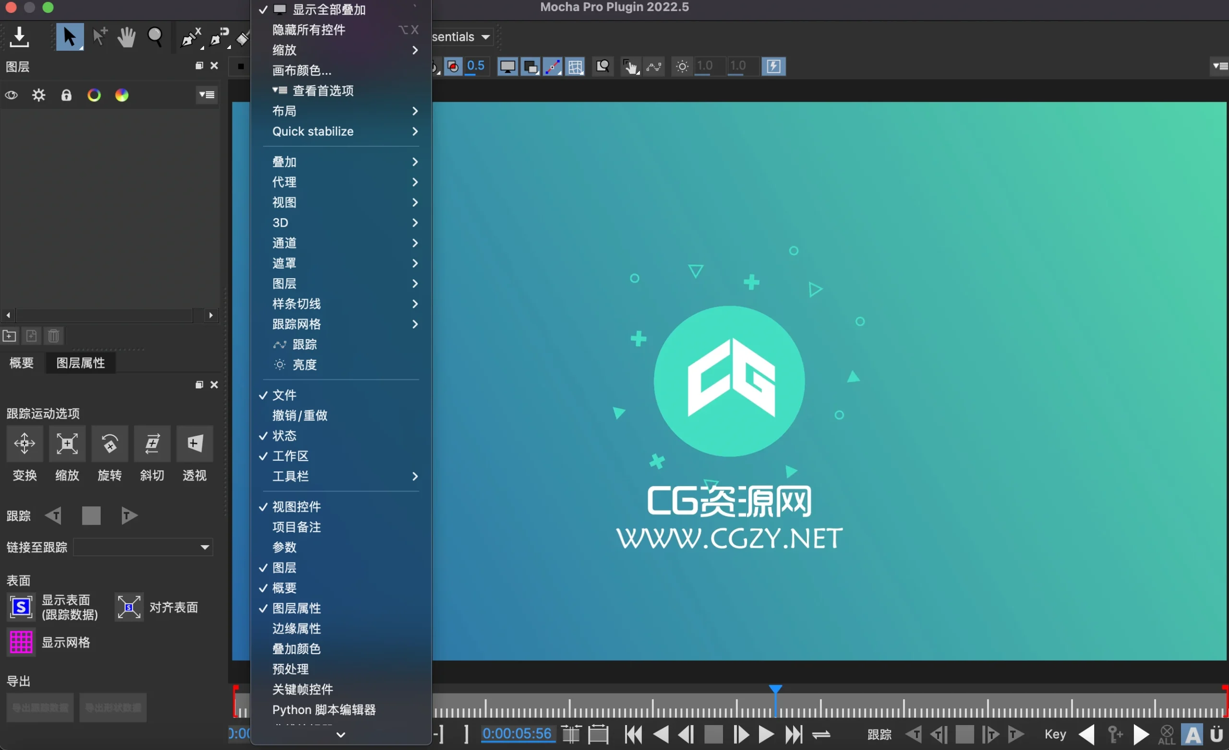
Task: Select the arrow selection tool
Action: tap(70, 37)
